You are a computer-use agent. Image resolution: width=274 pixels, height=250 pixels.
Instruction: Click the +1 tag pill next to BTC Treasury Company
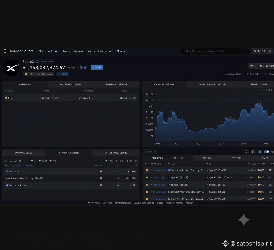pos(62,74)
